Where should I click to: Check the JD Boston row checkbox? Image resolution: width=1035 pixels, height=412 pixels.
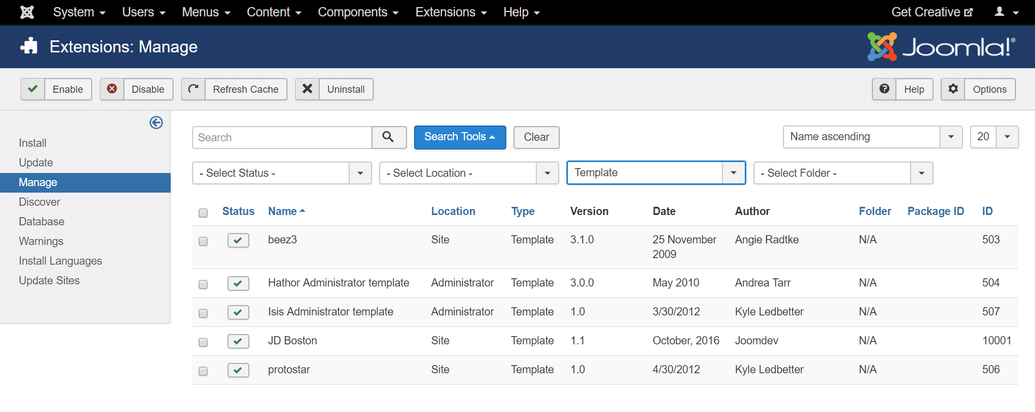(x=203, y=342)
